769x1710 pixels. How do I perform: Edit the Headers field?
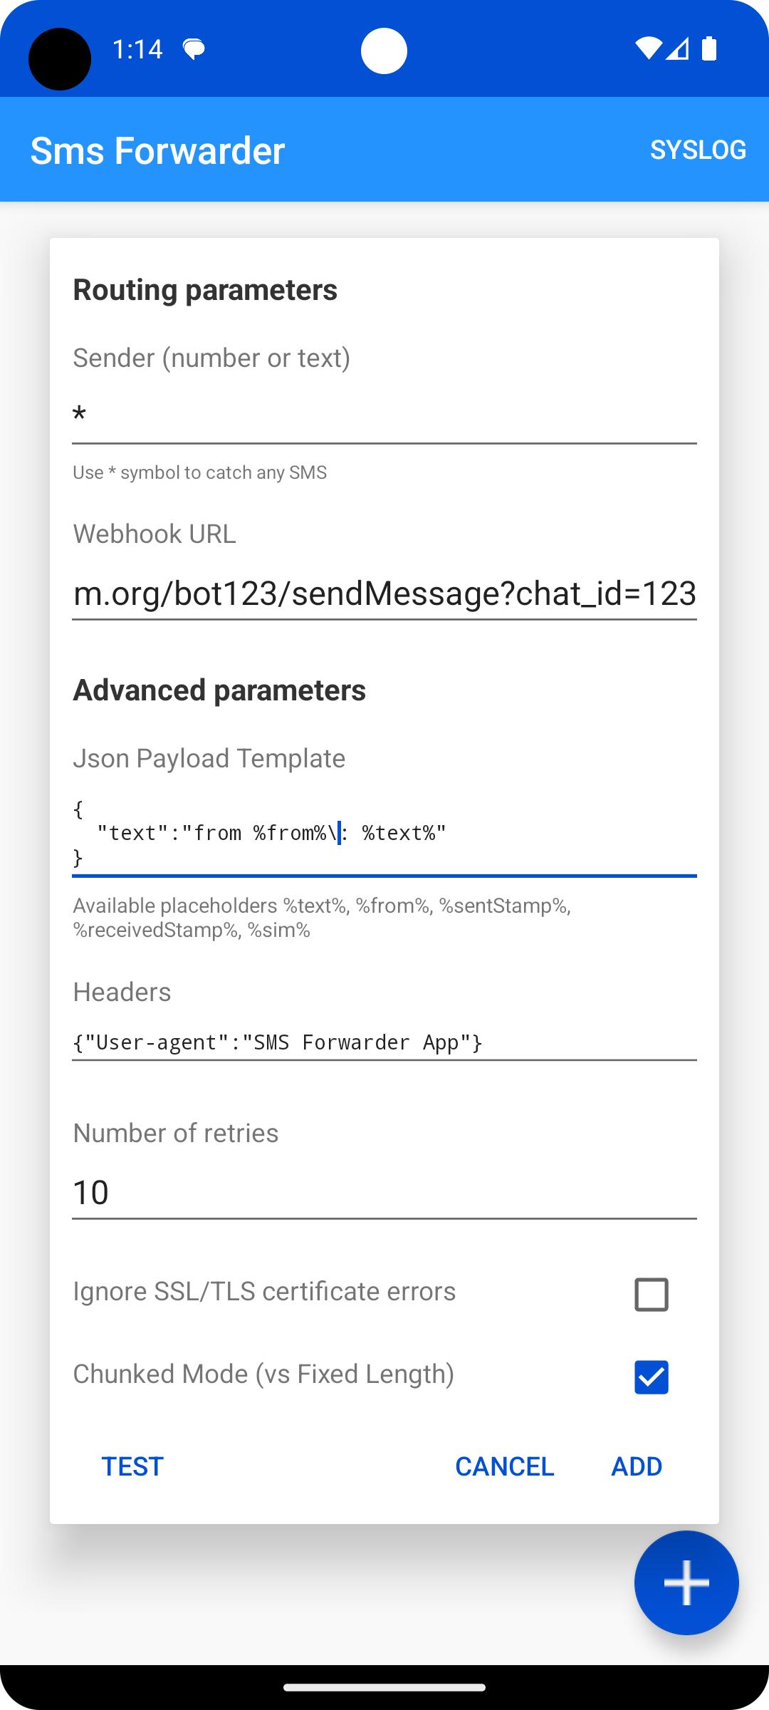click(x=384, y=1042)
